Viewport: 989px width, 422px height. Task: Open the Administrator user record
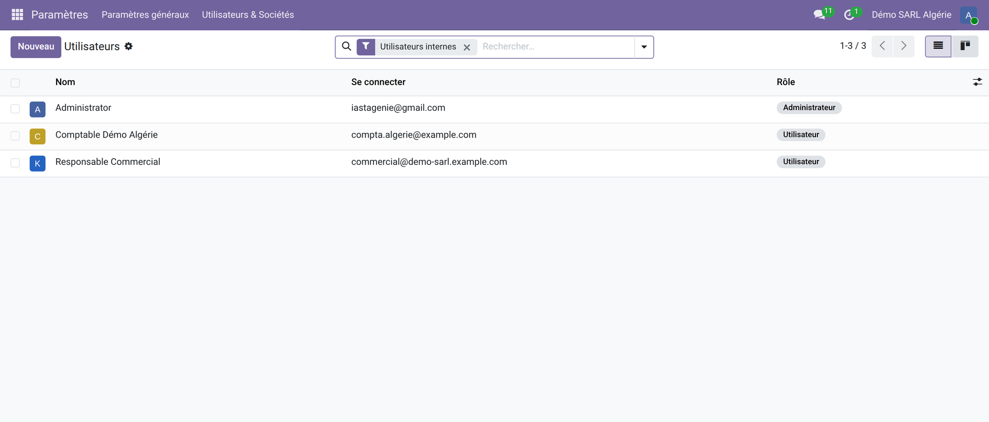[83, 108]
